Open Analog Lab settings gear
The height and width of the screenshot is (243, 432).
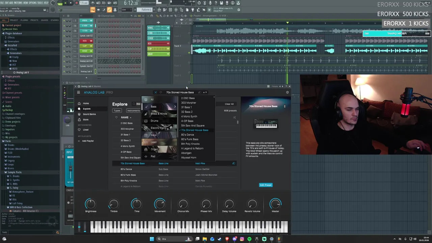287,92
